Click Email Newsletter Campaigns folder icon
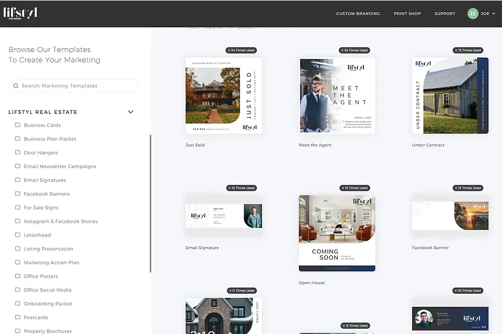 tap(18, 166)
